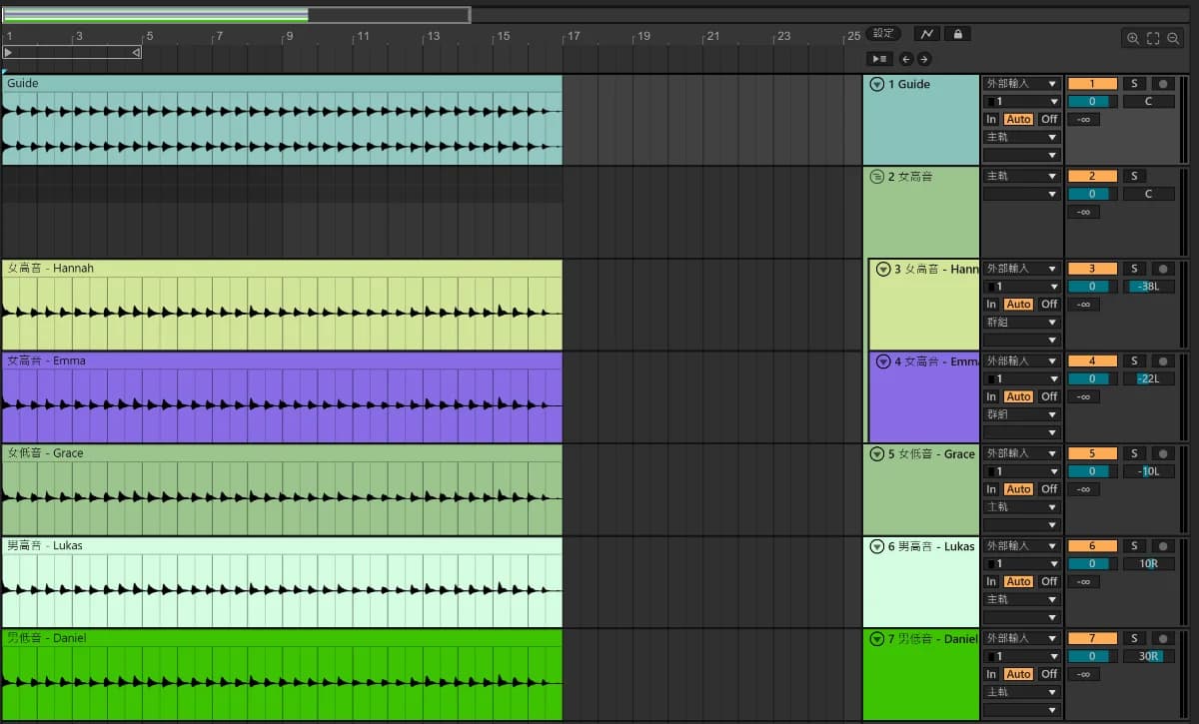Click the 30R pan control on Daniel track
This screenshot has width=1199, height=724.
(1148, 656)
